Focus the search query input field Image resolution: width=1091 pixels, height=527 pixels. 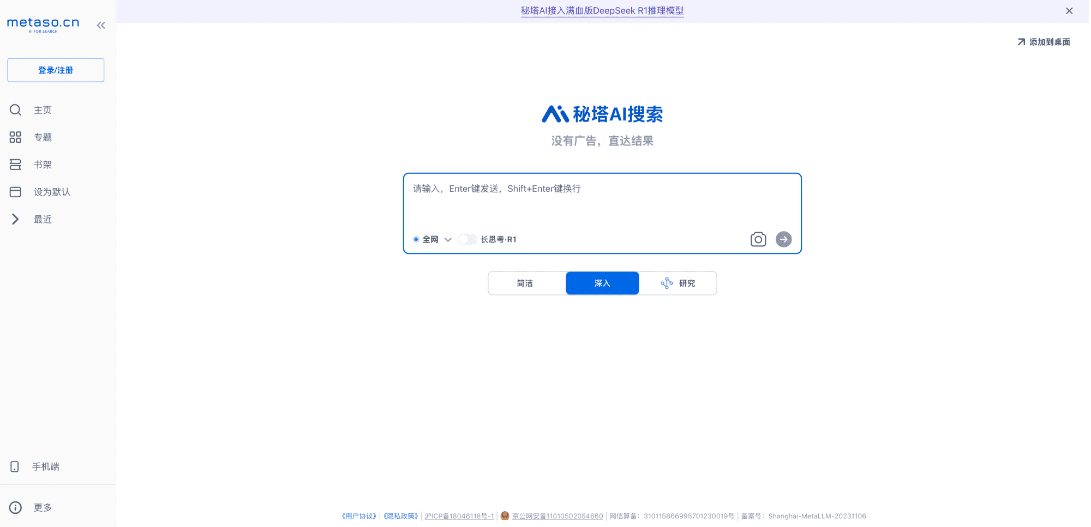pyautogui.click(x=602, y=202)
